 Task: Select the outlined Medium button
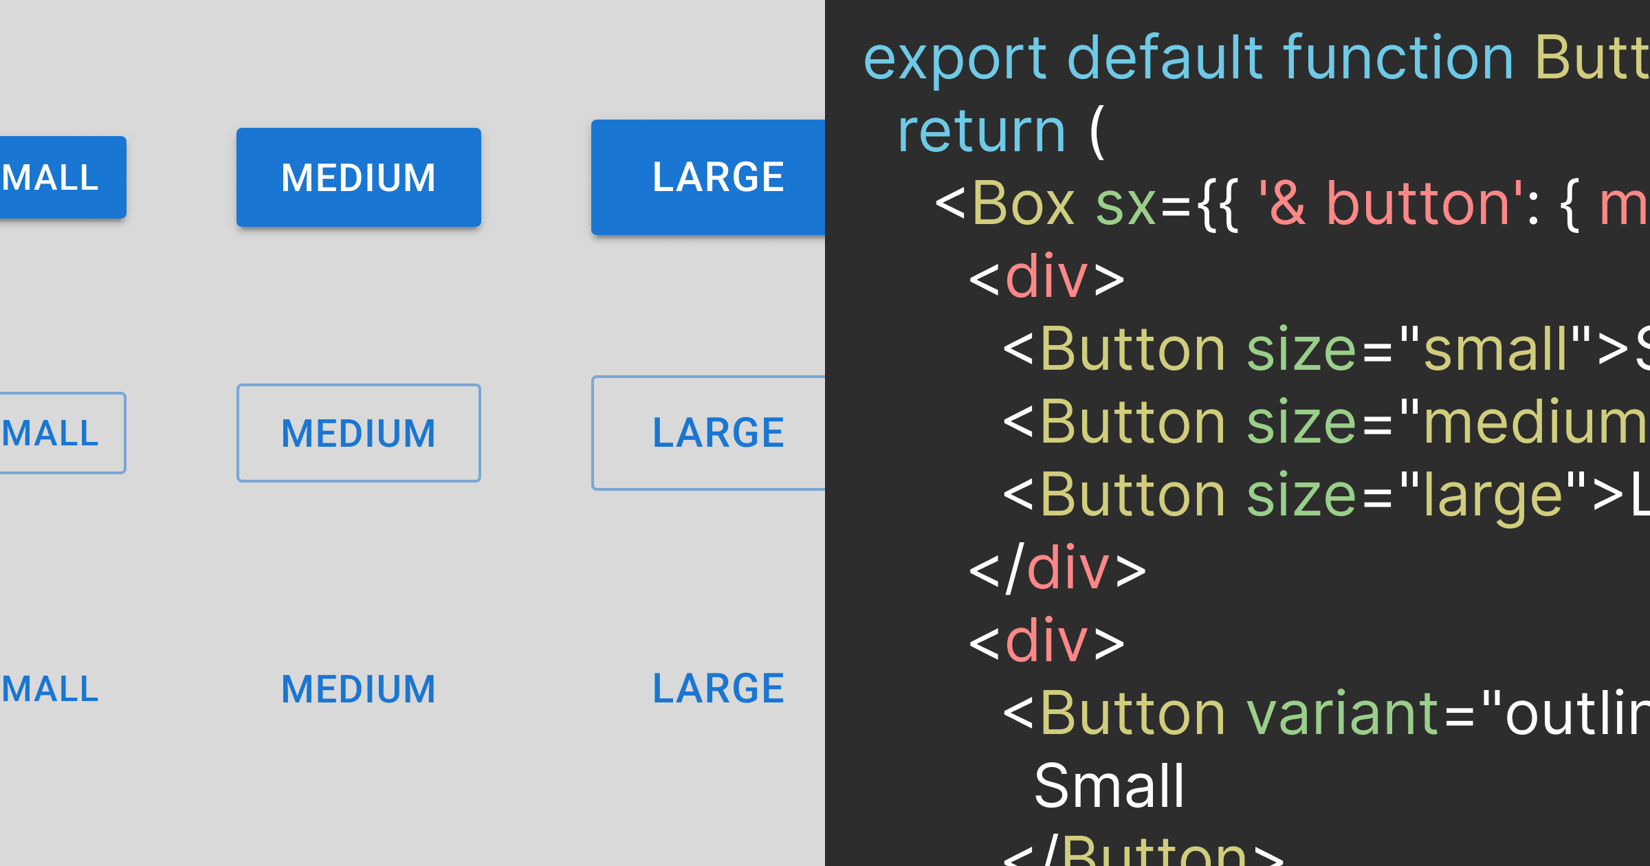[358, 433]
